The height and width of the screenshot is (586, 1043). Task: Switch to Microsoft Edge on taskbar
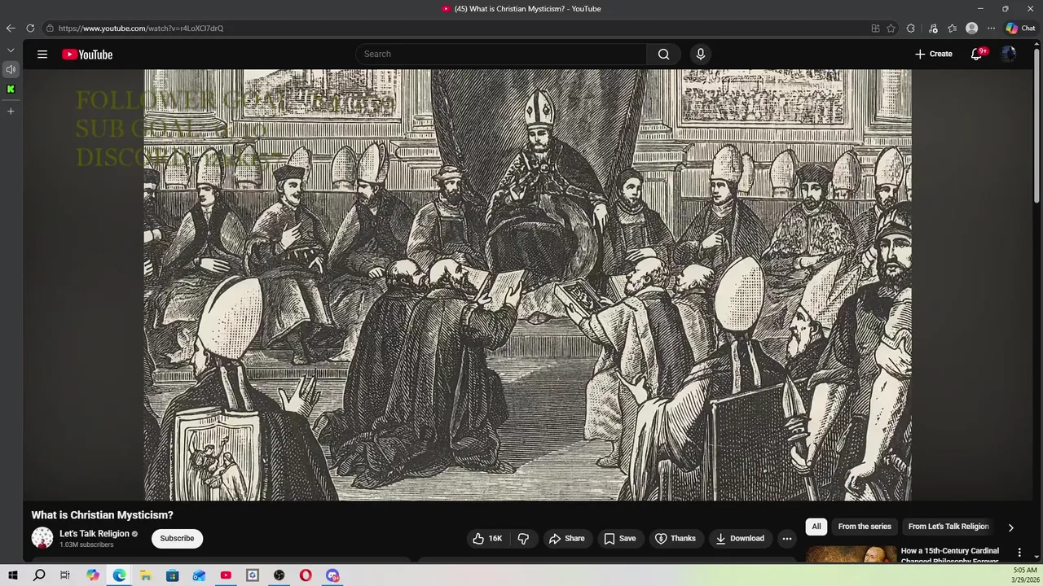tap(119, 575)
